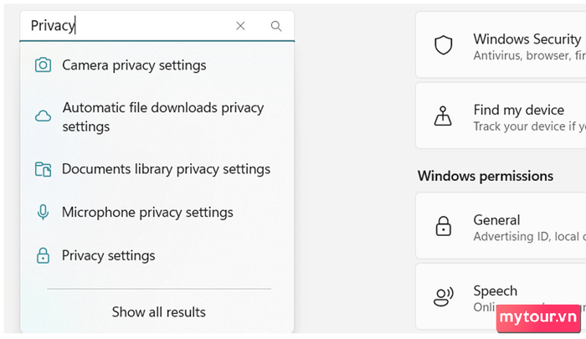This screenshot has height=339, width=586.
Task: Click the microphone icon in suggestions
Action: pos(43,213)
